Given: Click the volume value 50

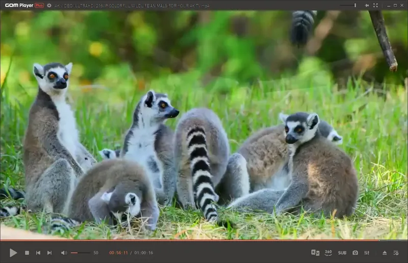Looking at the screenshot, I should pos(96,253).
